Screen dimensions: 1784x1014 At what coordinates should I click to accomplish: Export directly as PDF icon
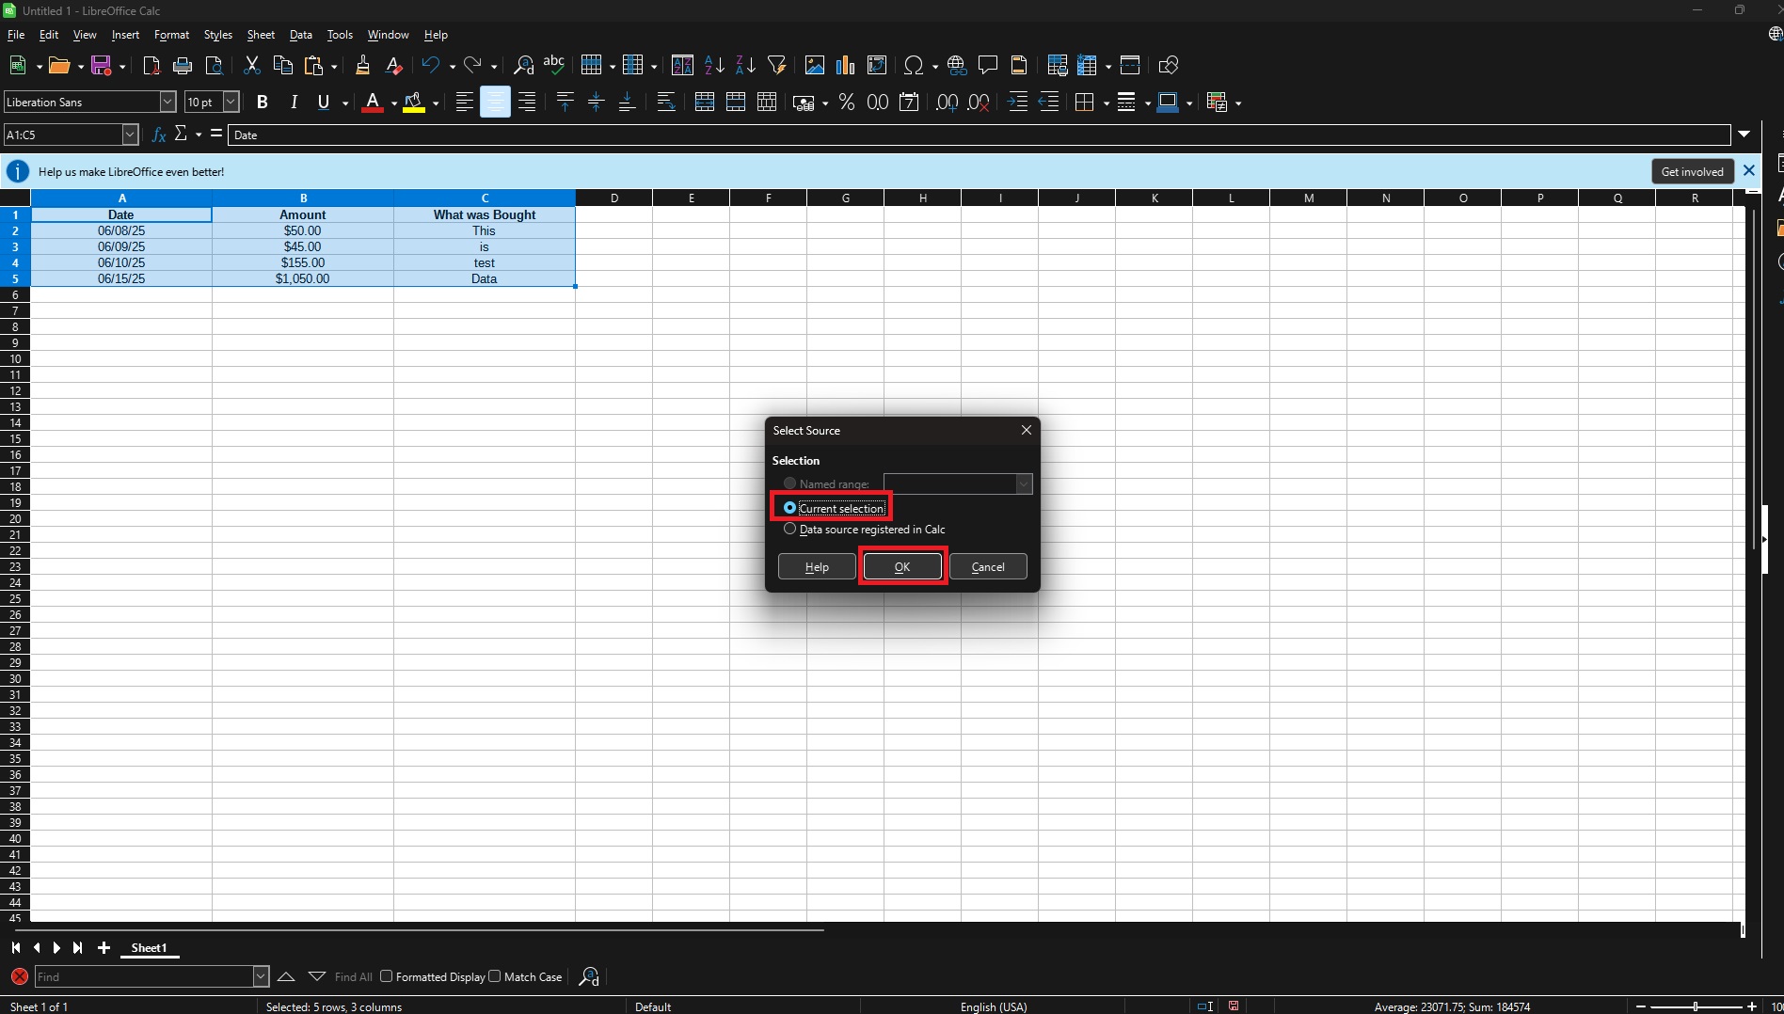tap(151, 65)
